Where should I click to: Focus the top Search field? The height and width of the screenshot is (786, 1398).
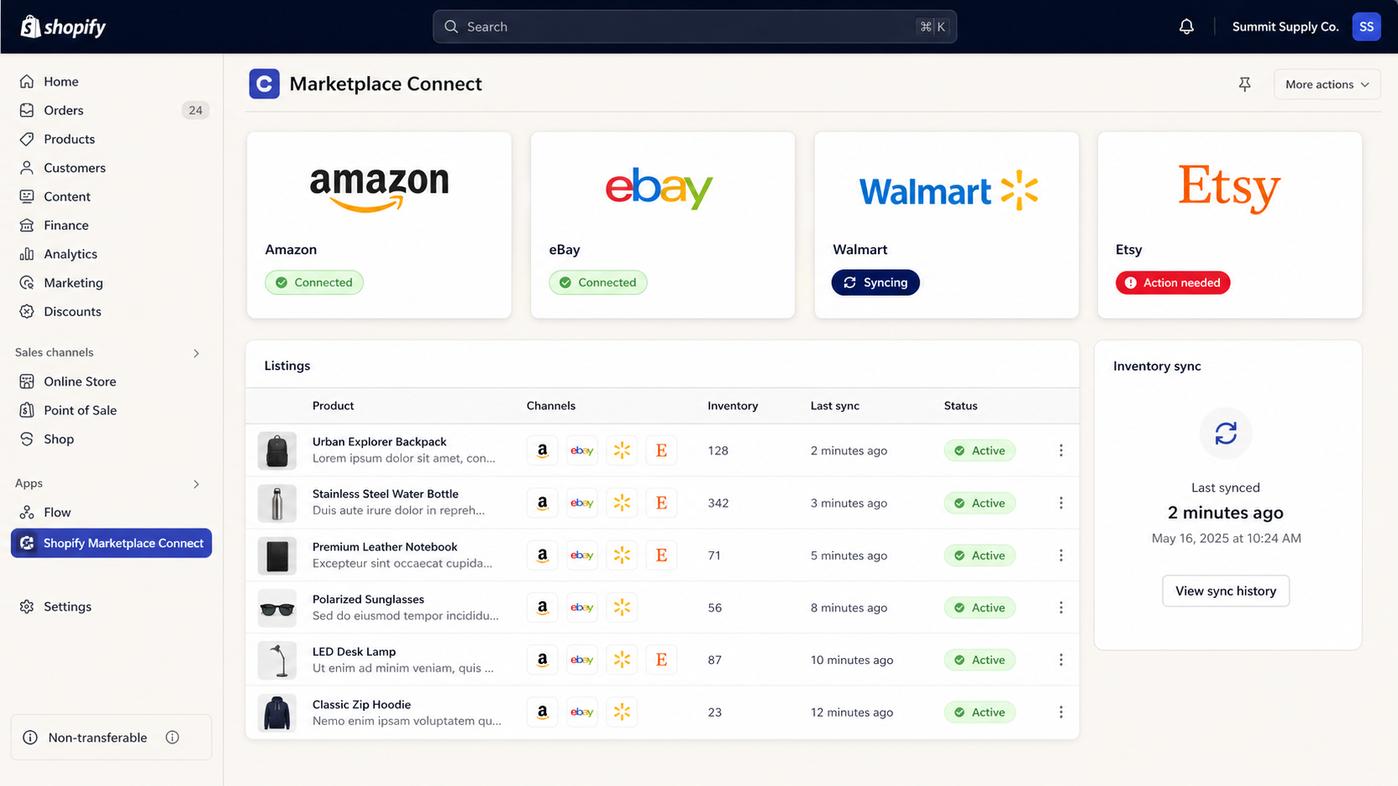click(x=695, y=27)
